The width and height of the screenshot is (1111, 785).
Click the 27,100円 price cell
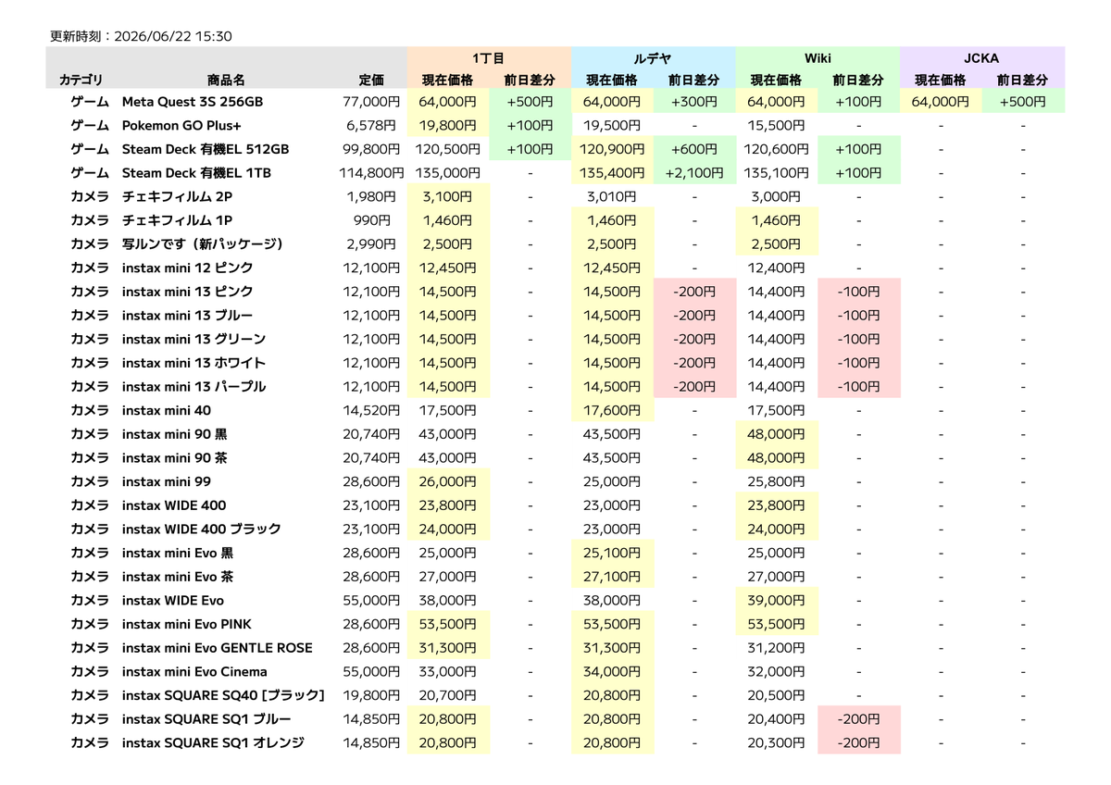pos(612,577)
